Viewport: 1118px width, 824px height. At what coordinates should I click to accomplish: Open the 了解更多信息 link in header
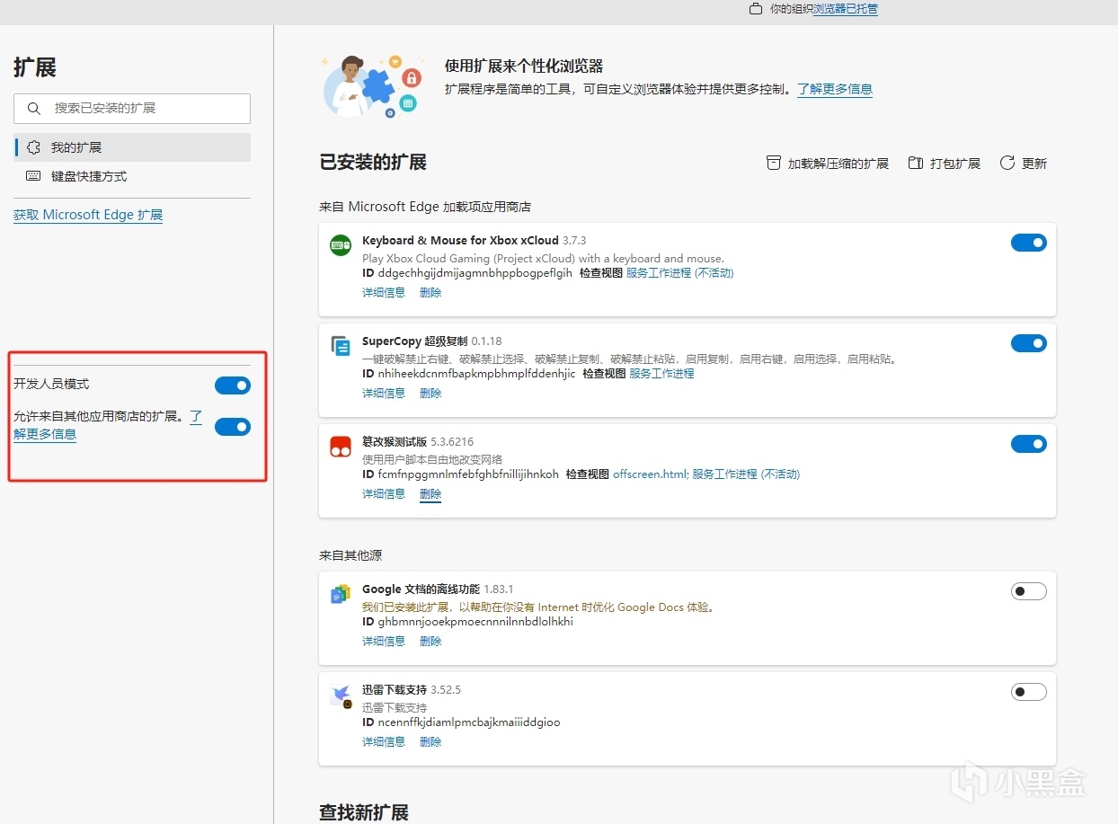835,89
